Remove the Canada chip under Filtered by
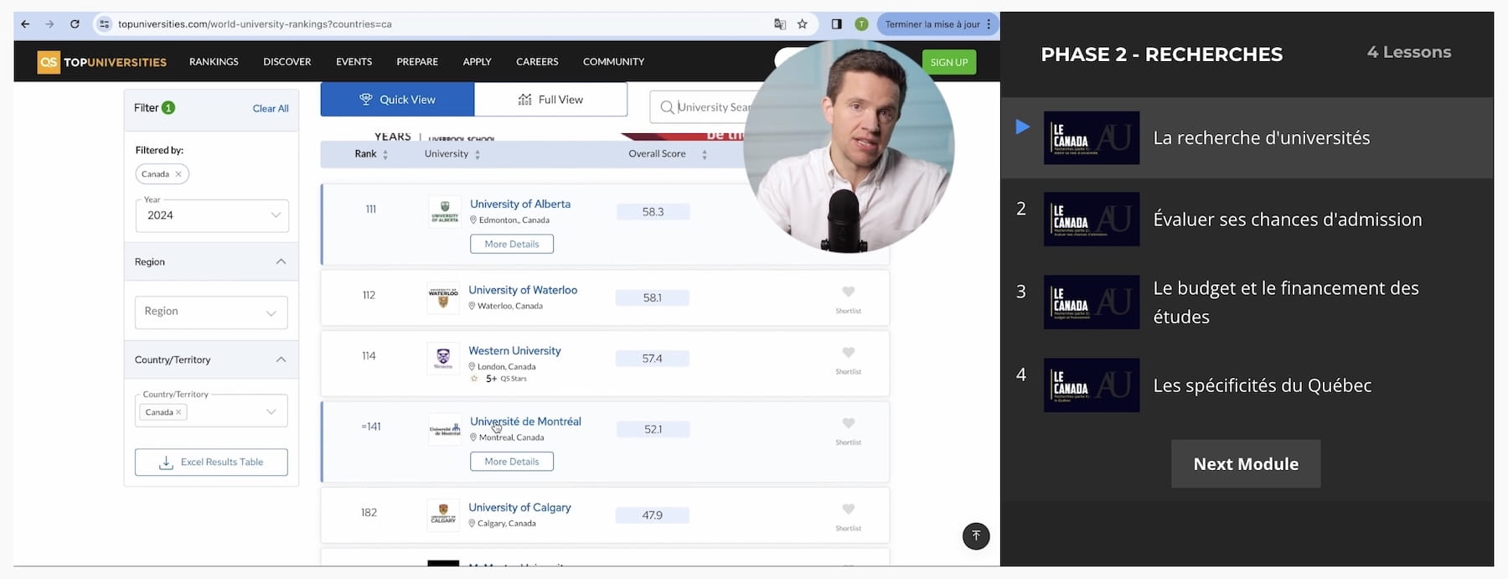This screenshot has height=579, width=1508. (178, 174)
